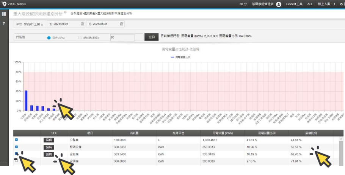Click 編輯 button for the 公務車 row
The width and height of the screenshot is (345, 175).
tap(48, 140)
